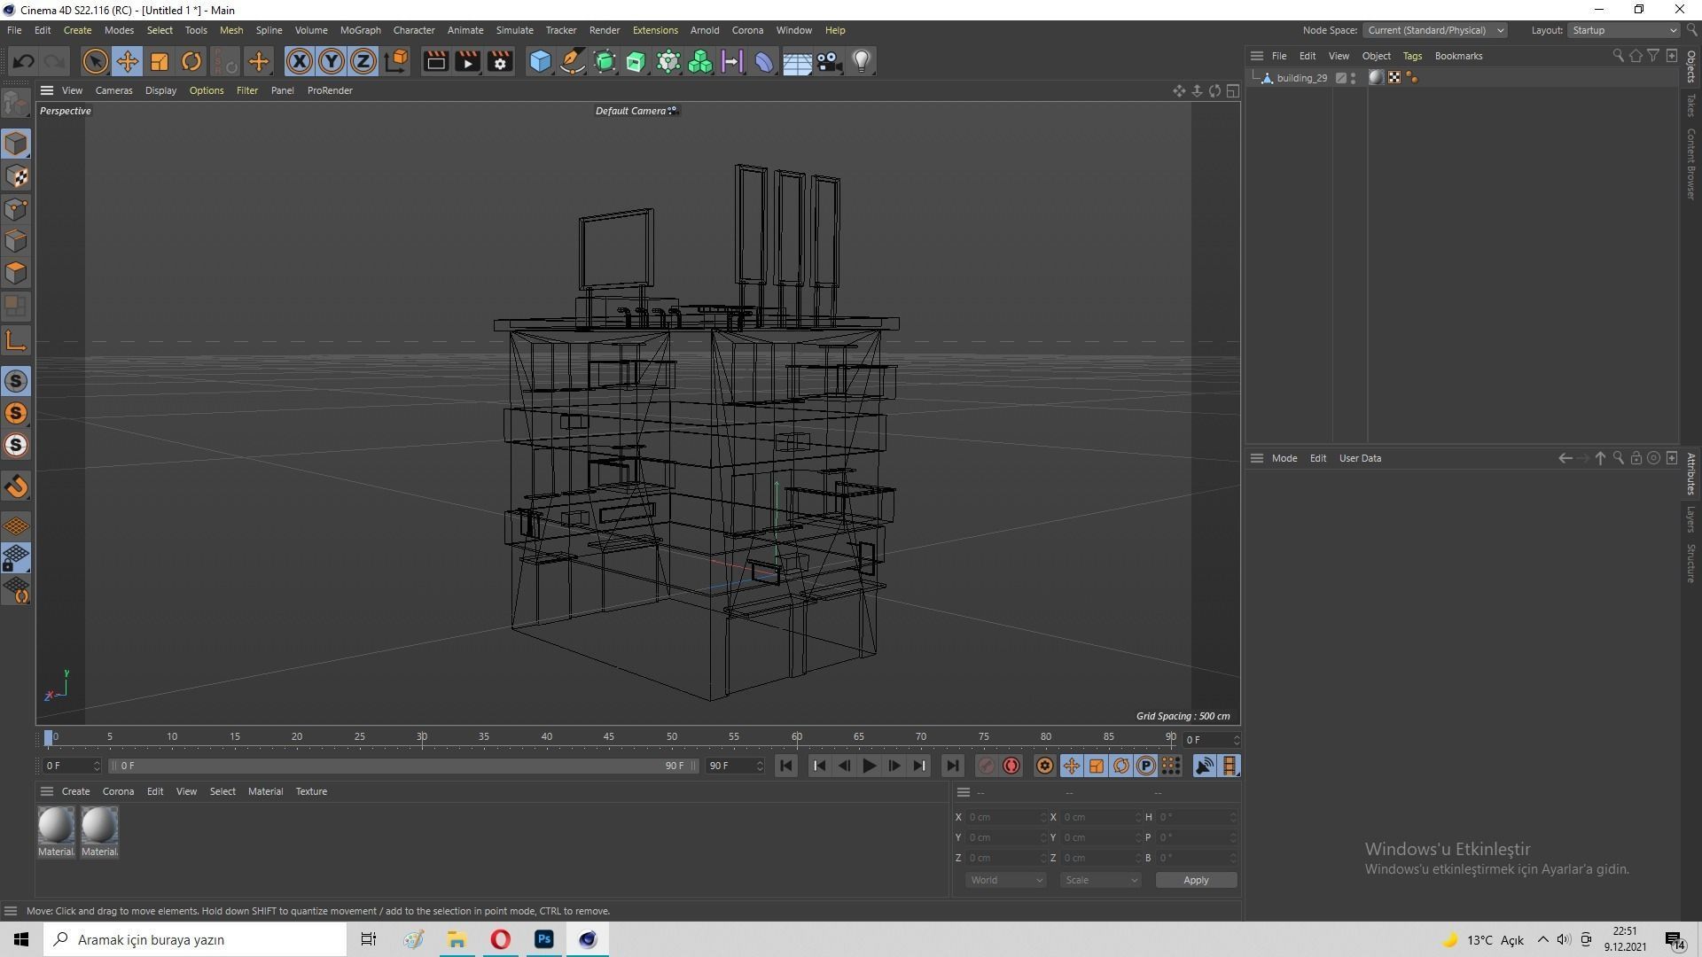Toggle X axis lock

coord(299,61)
